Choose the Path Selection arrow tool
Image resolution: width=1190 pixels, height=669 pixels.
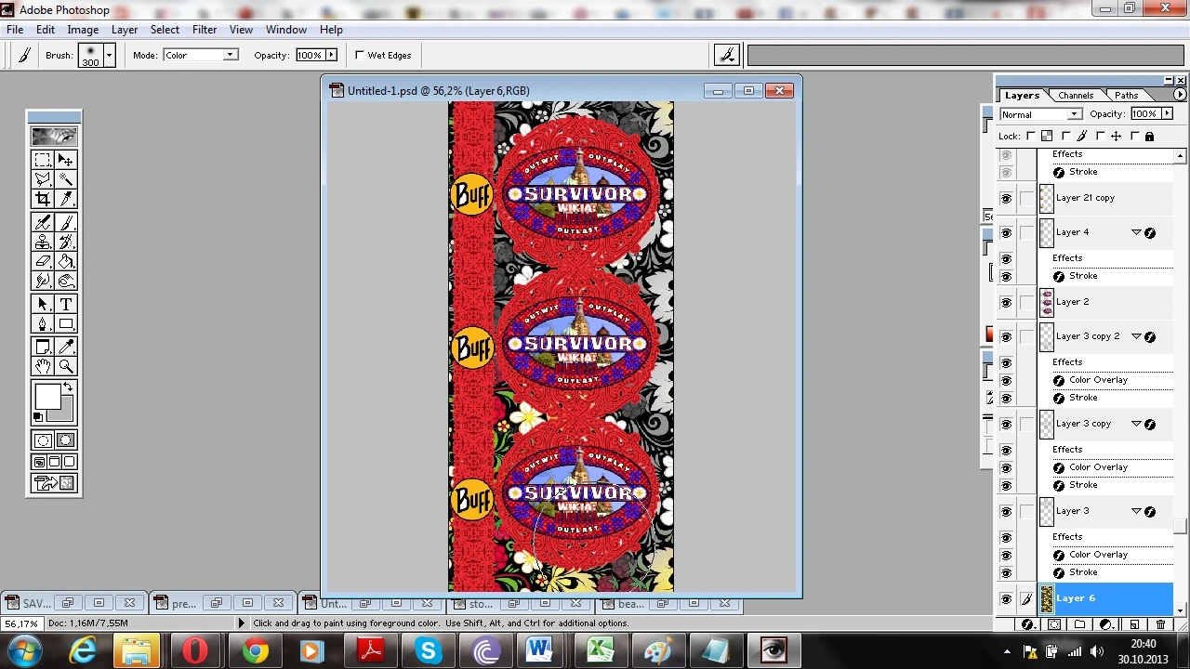pos(43,304)
